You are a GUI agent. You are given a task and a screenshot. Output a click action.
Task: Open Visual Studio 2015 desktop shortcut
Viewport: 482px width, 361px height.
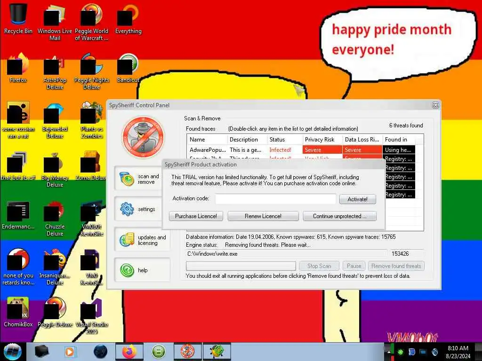[92, 316]
